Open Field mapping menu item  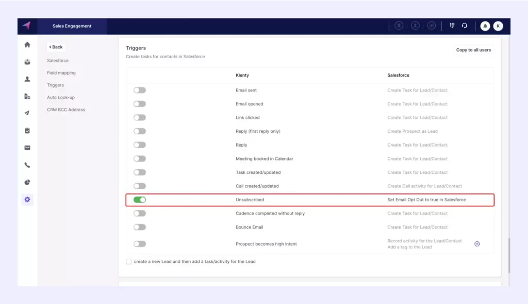click(x=61, y=73)
